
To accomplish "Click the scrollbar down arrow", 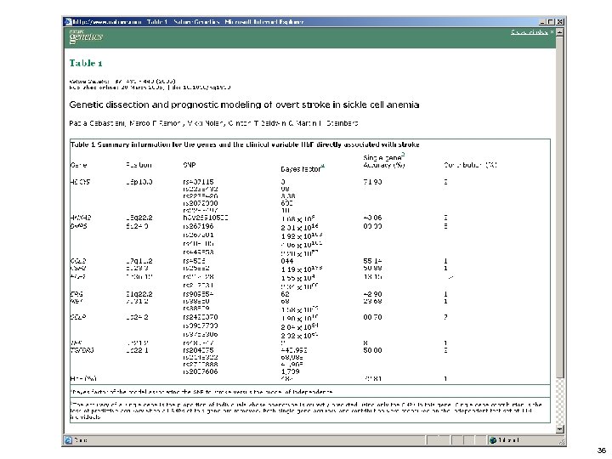I will tap(559, 429).
